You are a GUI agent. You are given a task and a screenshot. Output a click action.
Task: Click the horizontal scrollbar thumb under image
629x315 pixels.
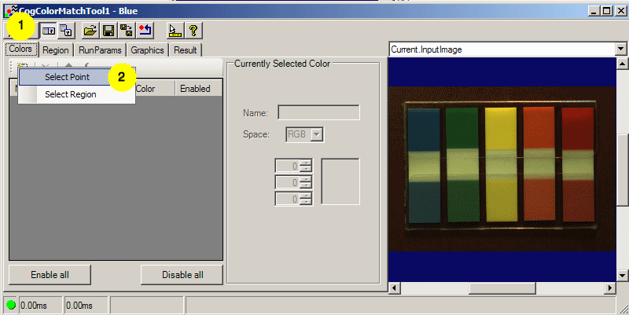coord(502,288)
